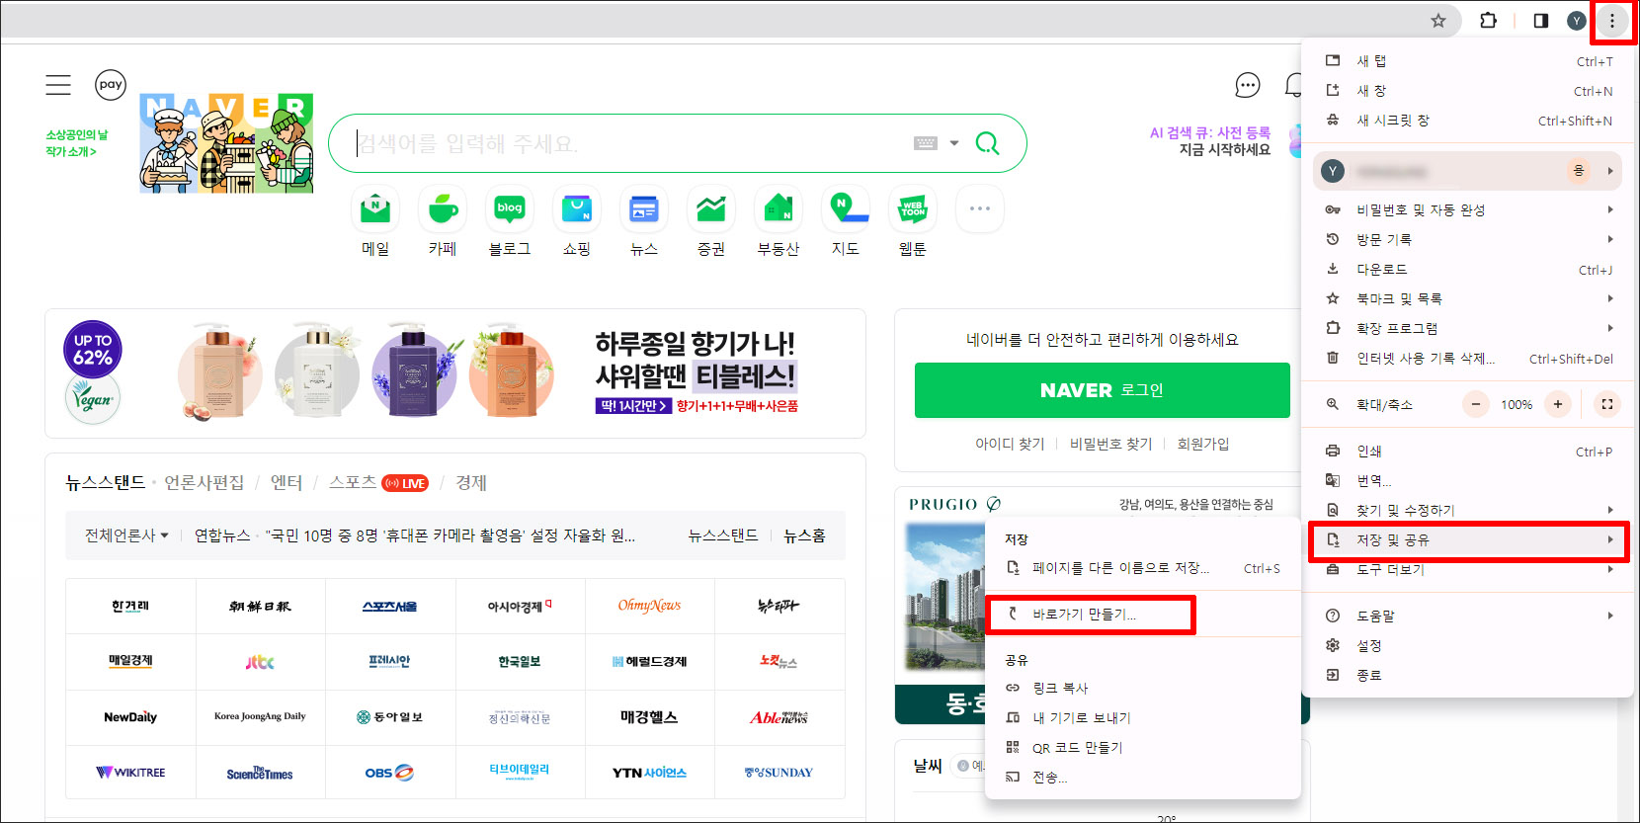1640x823 pixels.
Task: Click the green search magnifier icon
Action: tap(987, 143)
